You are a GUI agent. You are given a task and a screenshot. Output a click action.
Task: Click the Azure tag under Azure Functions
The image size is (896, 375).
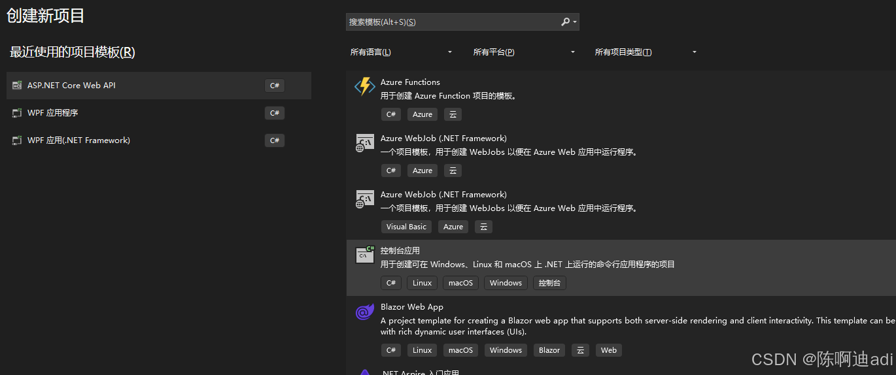422,114
